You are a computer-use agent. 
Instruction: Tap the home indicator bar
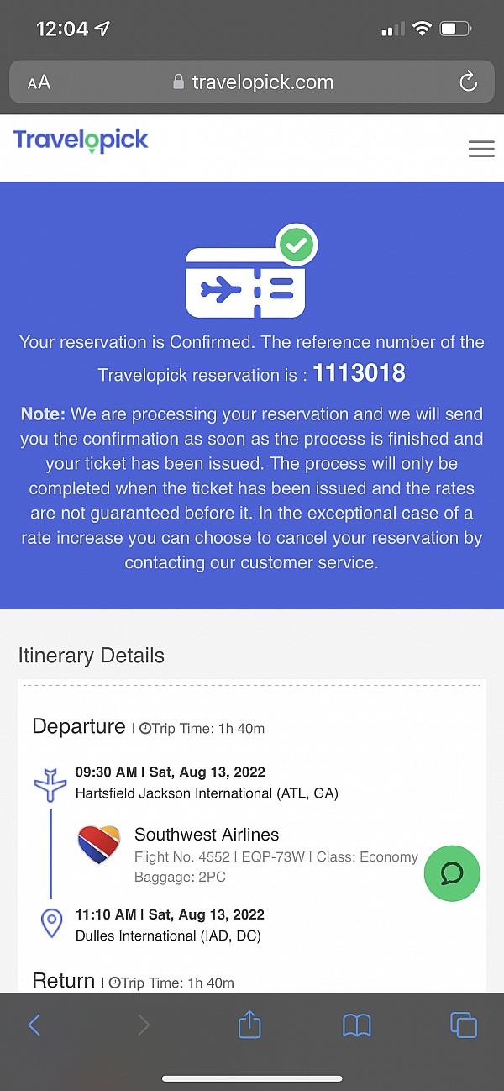(252, 1078)
